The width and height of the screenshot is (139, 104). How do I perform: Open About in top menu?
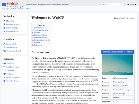28,9
